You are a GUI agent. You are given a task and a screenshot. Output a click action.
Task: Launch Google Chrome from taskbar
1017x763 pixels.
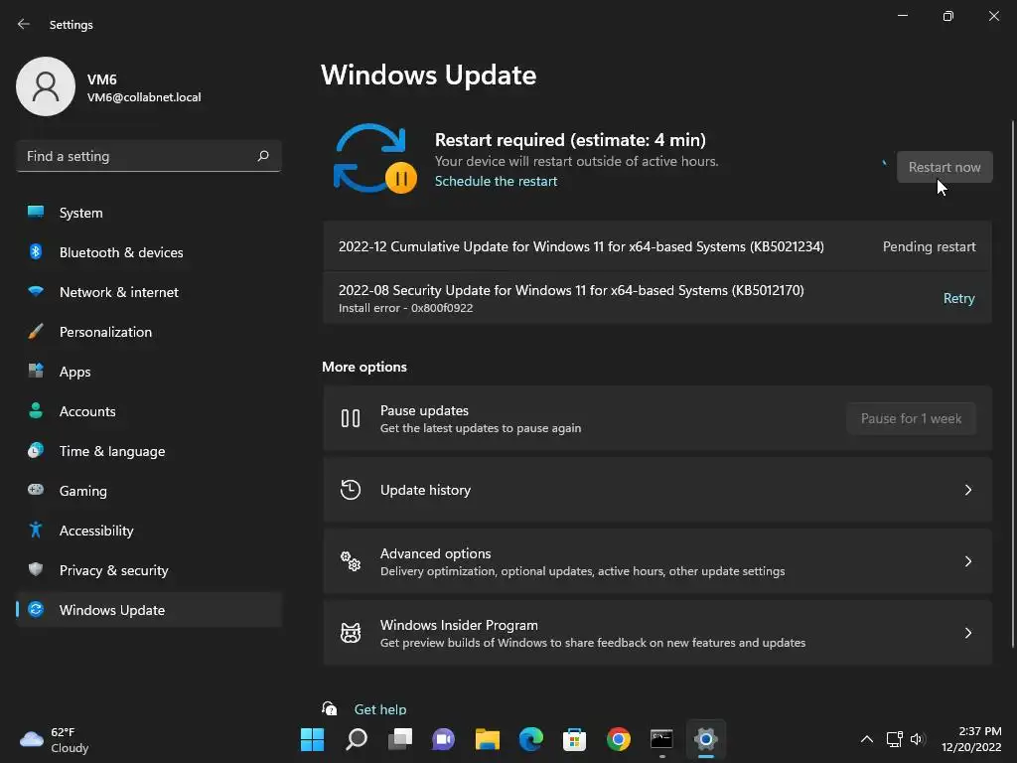point(618,739)
